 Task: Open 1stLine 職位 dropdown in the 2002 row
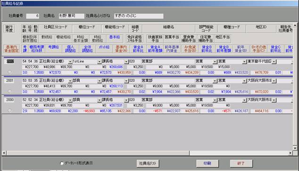coord(100,62)
